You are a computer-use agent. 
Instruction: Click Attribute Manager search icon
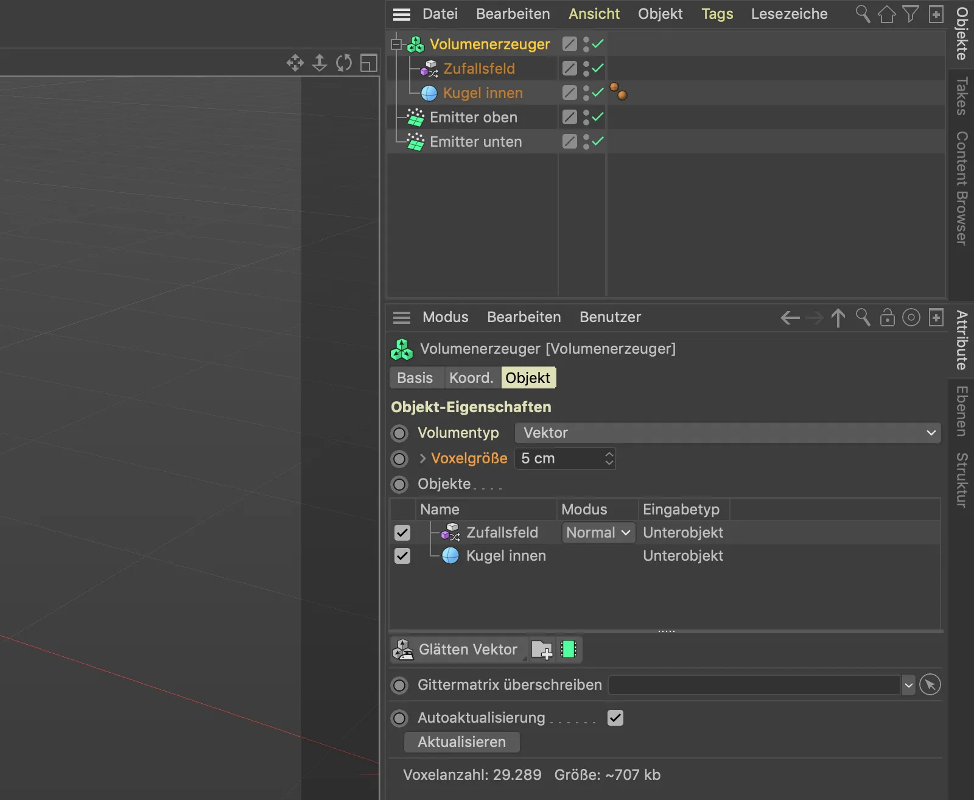pos(863,317)
